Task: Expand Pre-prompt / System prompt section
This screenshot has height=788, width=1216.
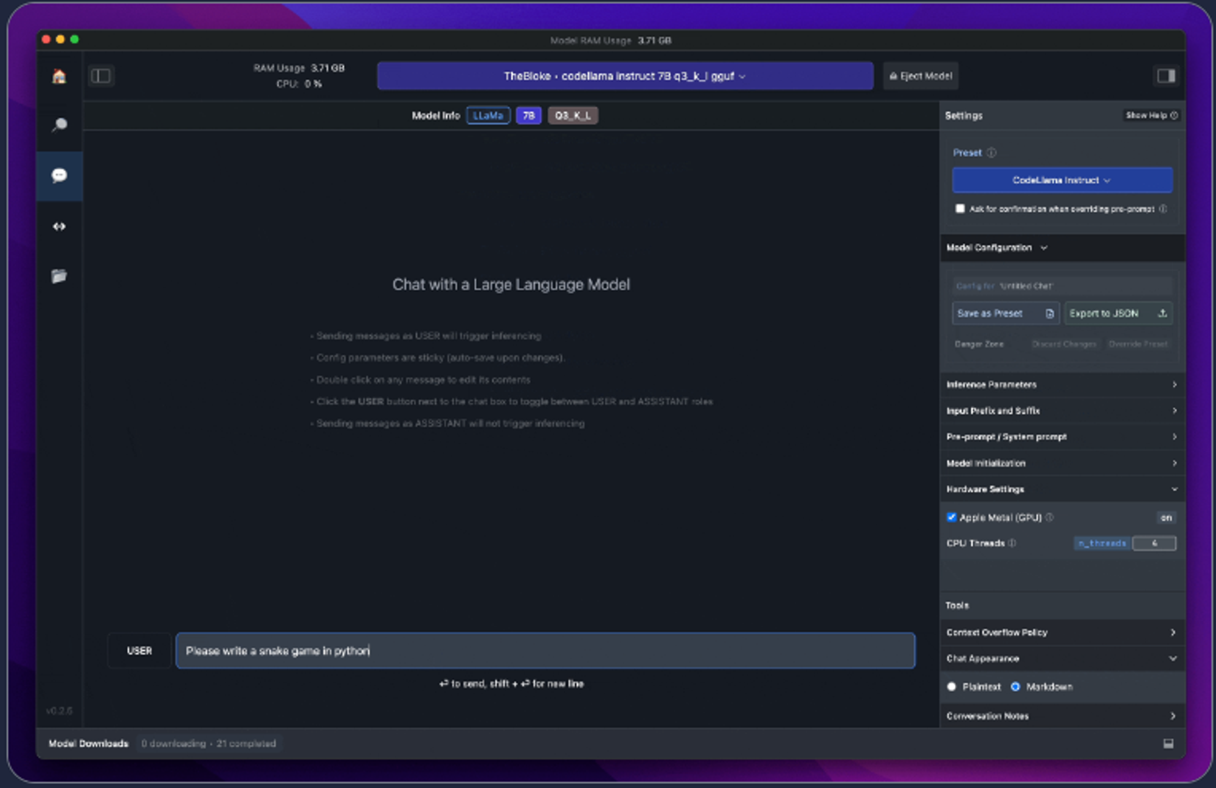Action: click(x=1062, y=437)
